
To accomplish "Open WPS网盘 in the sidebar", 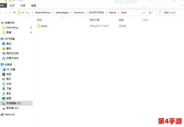I will pyautogui.click(x=10, y=39).
